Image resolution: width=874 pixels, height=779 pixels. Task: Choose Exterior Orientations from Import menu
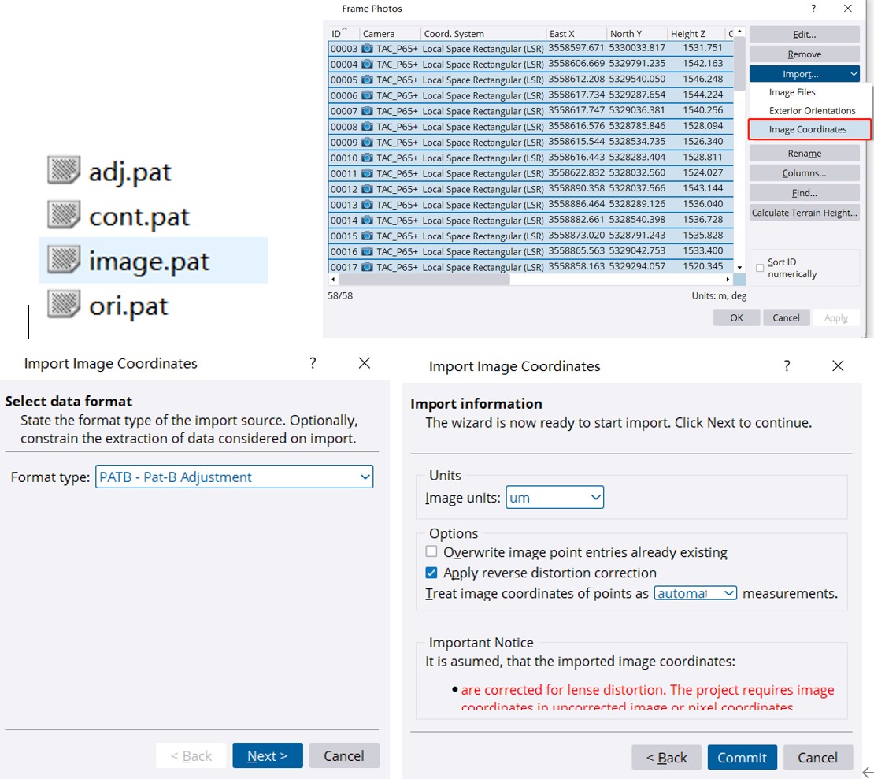[812, 111]
